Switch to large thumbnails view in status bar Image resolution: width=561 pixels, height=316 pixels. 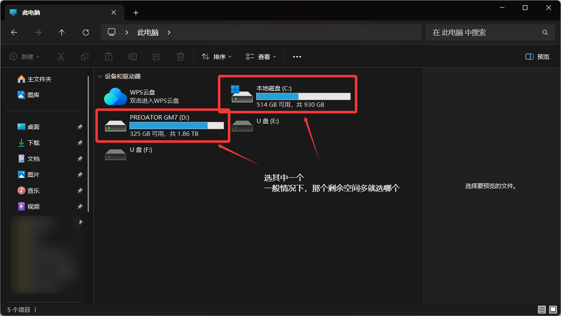tap(553, 310)
